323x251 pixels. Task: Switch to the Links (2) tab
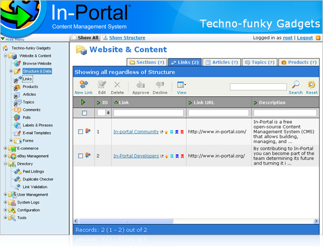click(185, 62)
